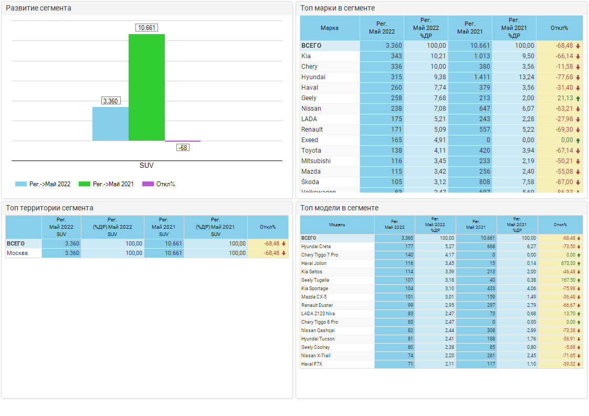Click the Откл% header in the territories table
The height and width of the screenshot is (416, 589).
pyautogui.click(x=268, y=227)
